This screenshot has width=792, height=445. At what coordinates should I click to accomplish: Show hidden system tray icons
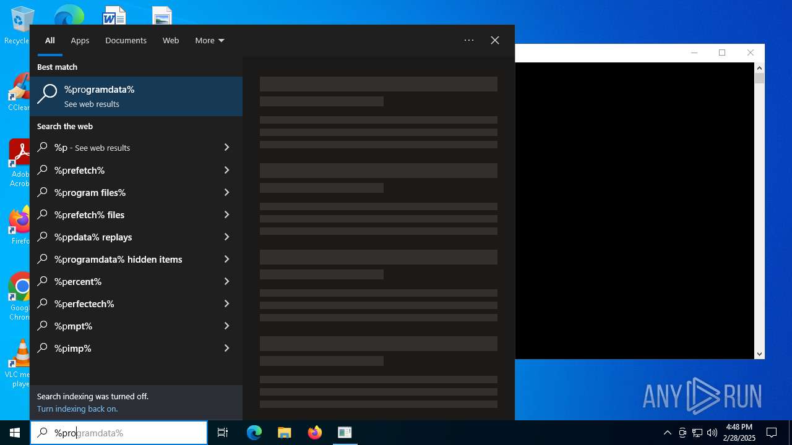(667, 433)
